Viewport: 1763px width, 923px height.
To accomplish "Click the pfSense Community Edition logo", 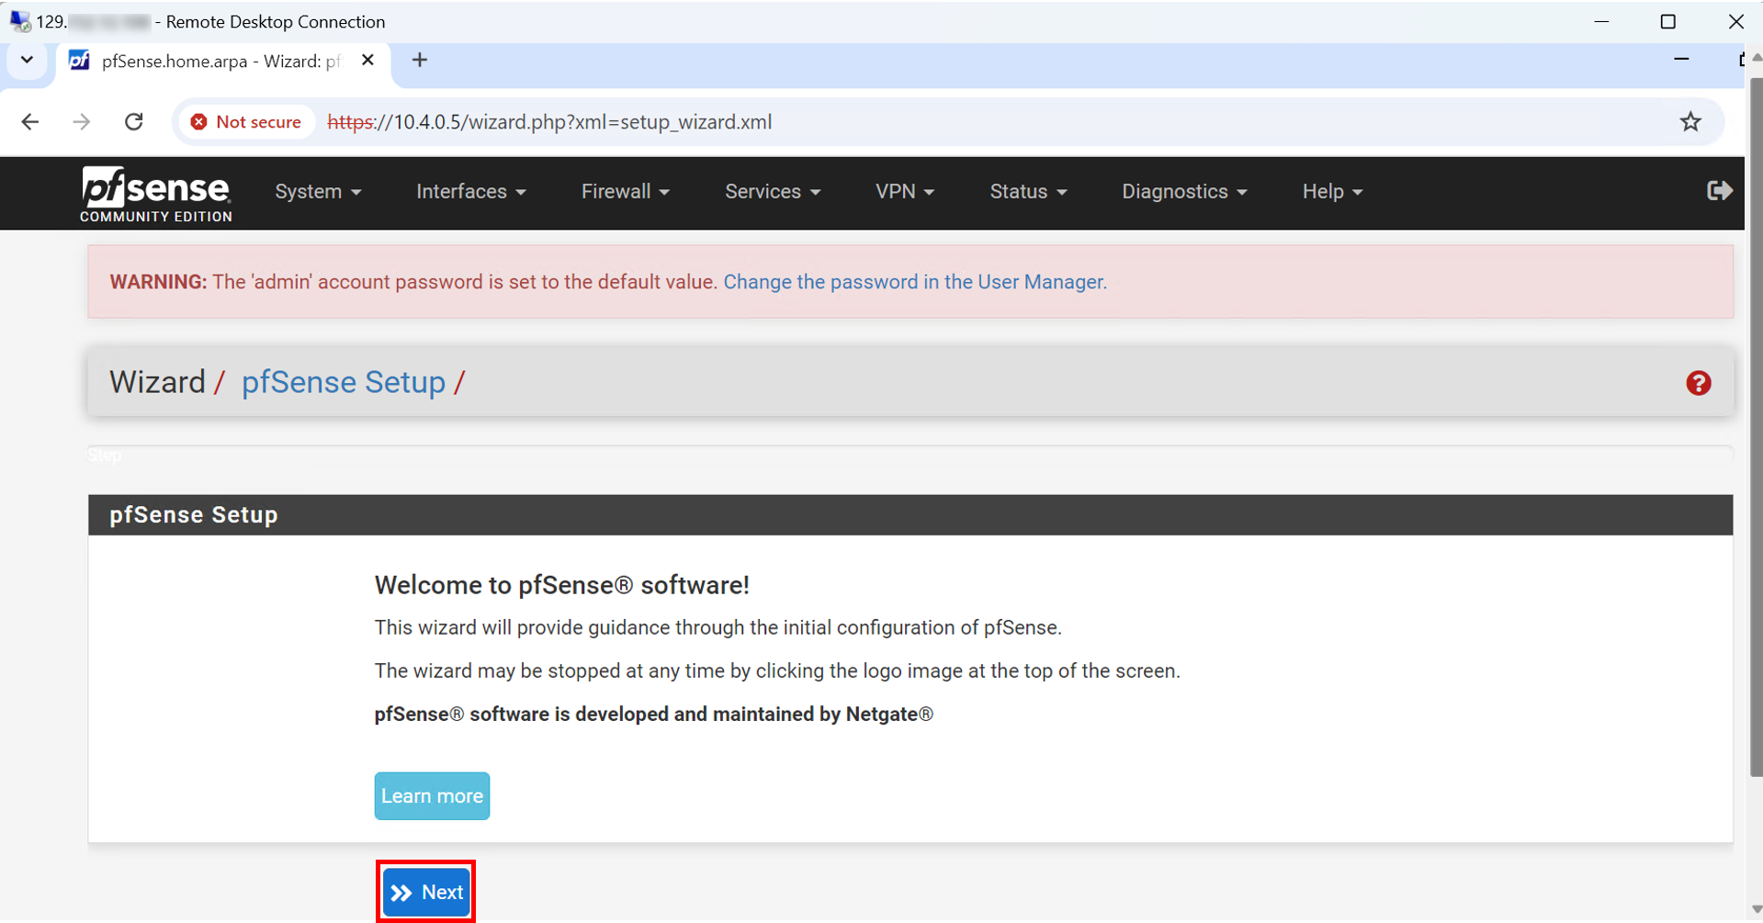I will point(155,194).
